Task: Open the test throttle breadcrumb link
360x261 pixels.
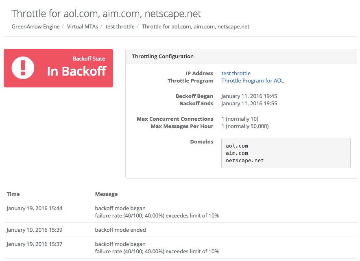Action: [120, 26]
